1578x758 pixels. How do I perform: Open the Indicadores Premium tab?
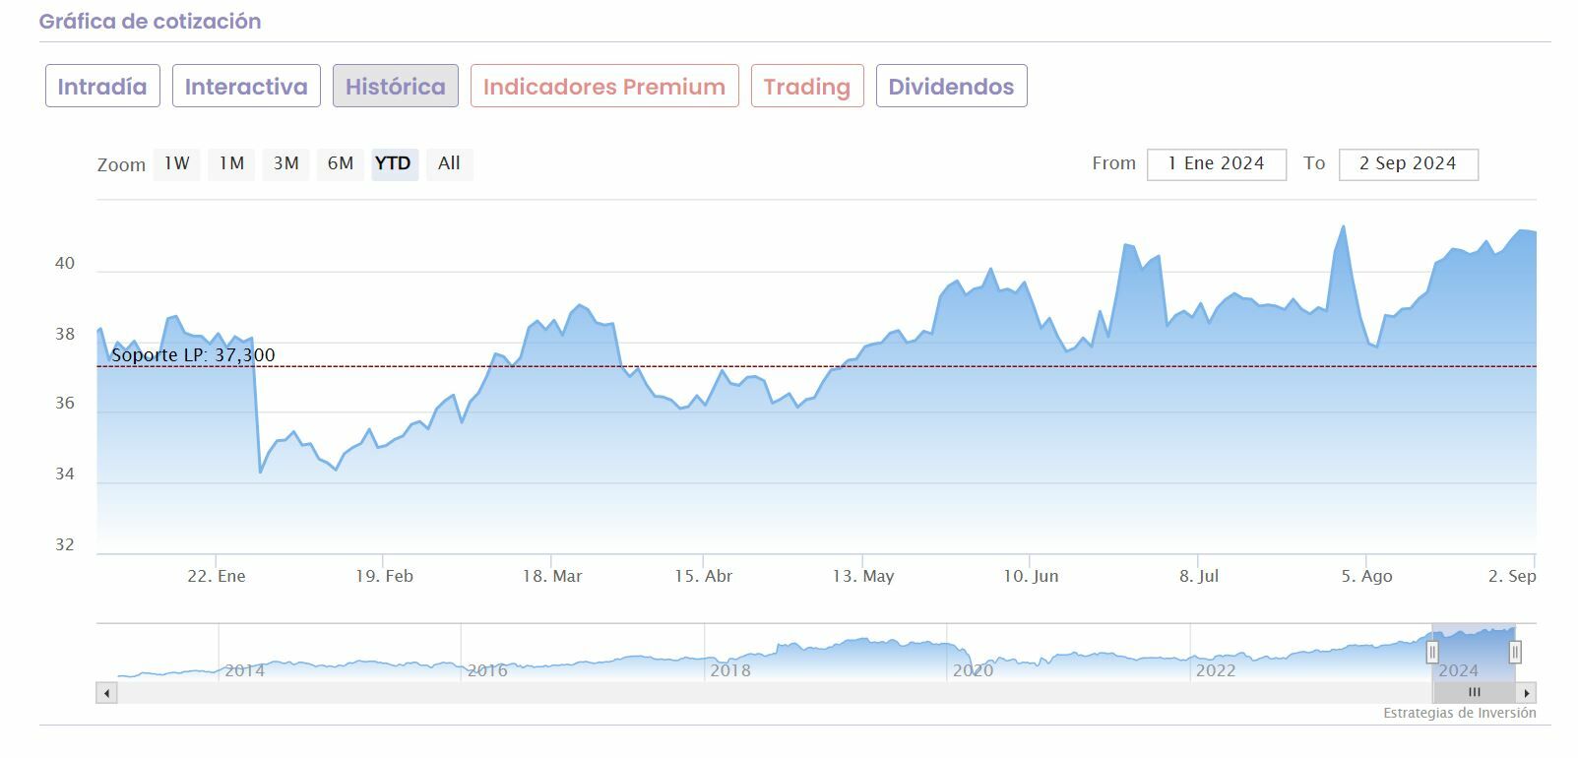(604, 87)
